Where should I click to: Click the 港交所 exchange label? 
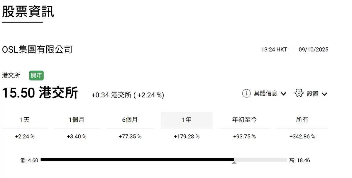pos(11,75)
